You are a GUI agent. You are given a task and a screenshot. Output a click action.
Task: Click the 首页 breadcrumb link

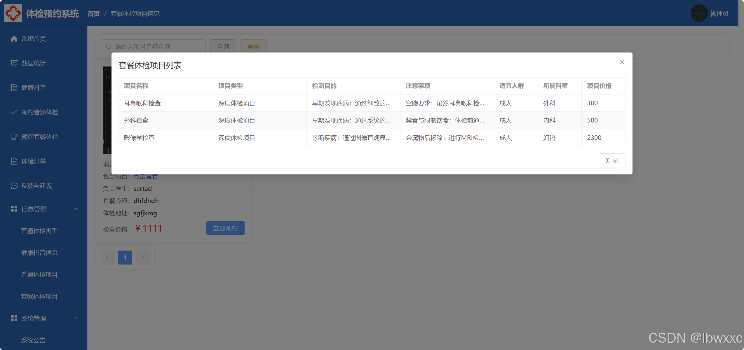coord(94,14)
